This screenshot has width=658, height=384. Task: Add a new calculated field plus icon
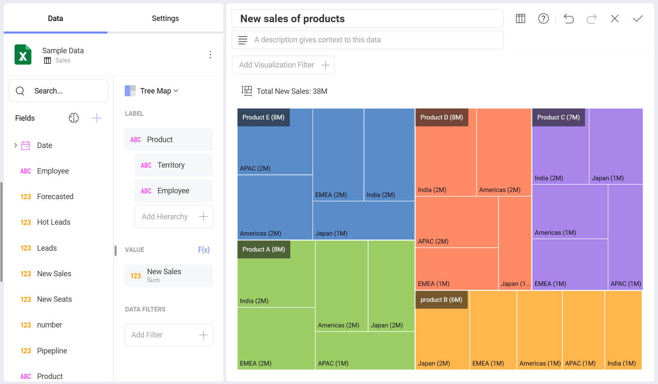(97, 118)
